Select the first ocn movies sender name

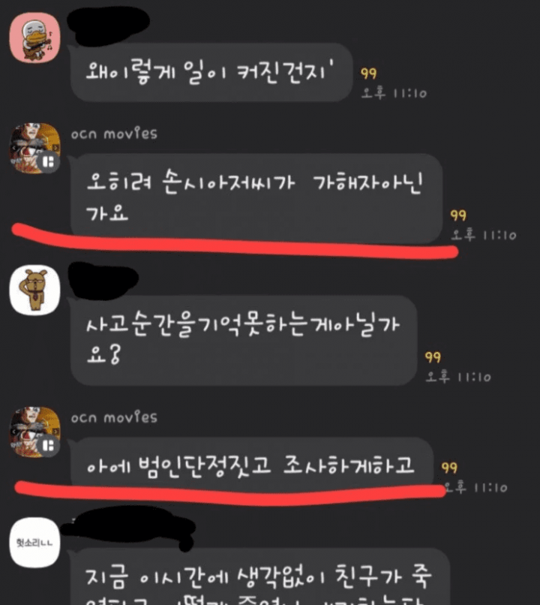[114, 134]
